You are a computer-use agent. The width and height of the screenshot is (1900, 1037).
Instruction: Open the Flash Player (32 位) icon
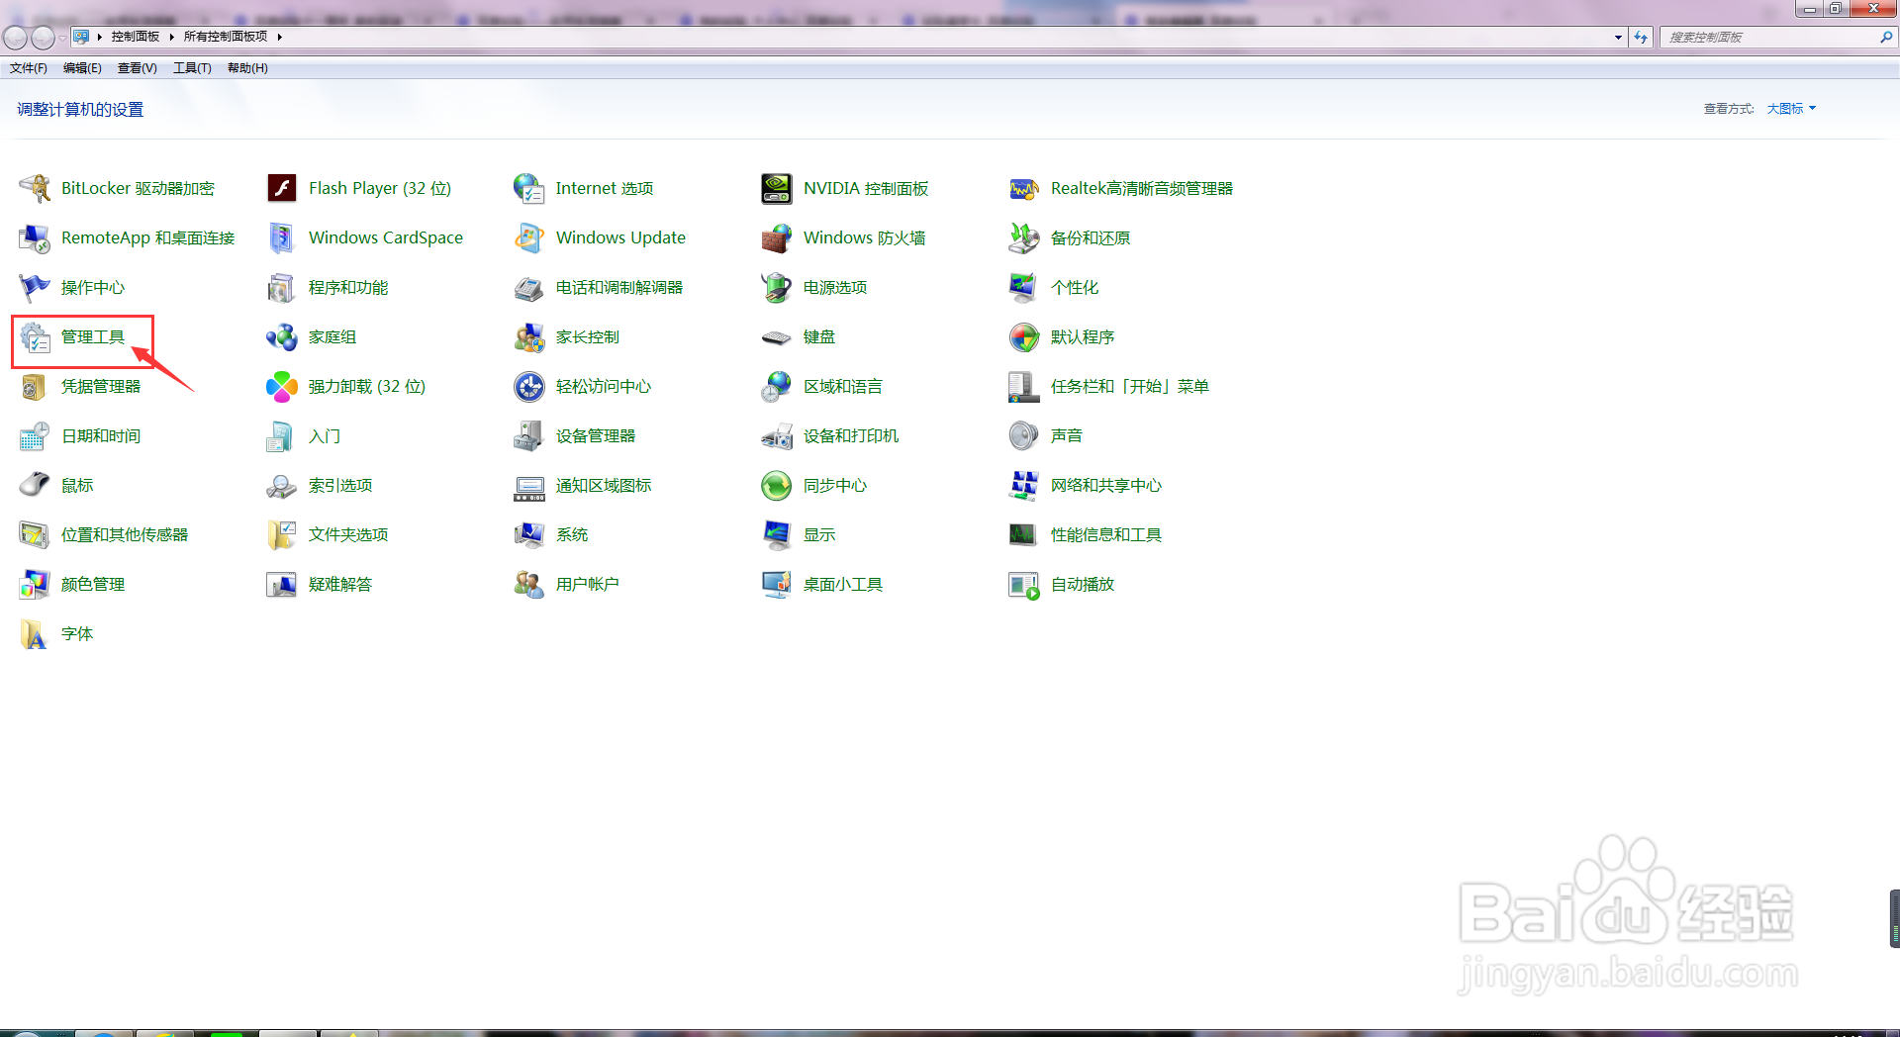point(282,188)
